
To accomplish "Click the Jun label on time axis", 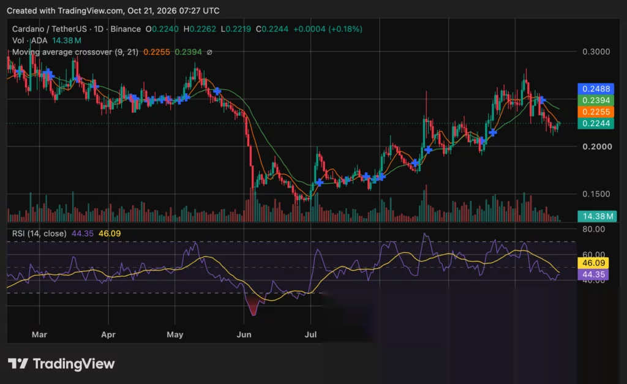I will (x=244, y=334).
